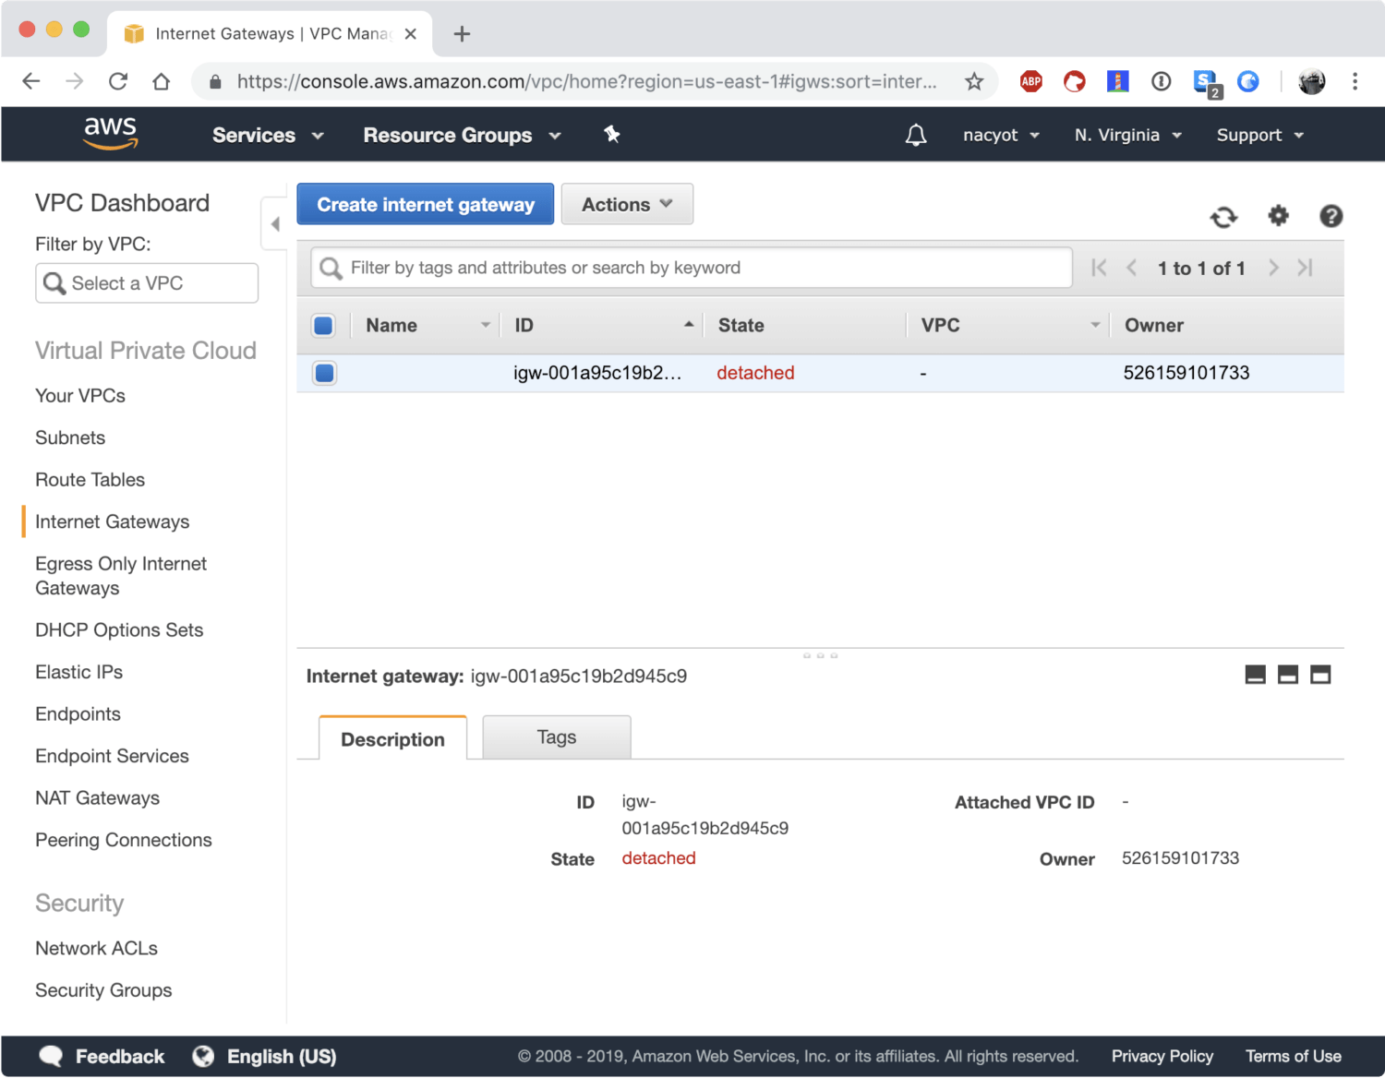Open a new browser tab

(462, 34)
